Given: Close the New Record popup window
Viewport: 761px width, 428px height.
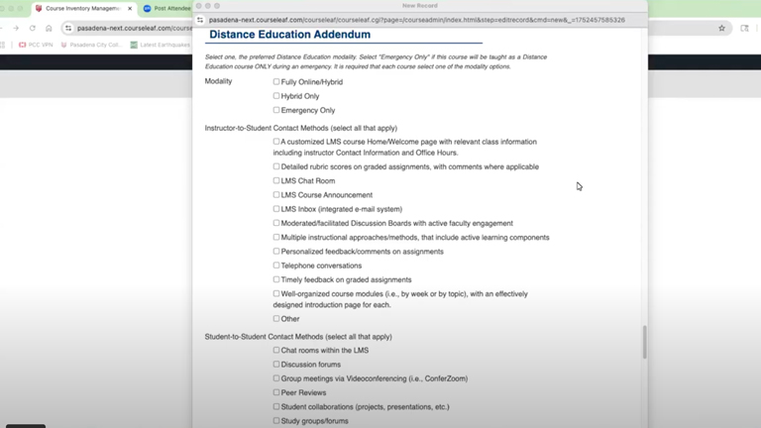Looking at the screenshot, I should 198,6.
